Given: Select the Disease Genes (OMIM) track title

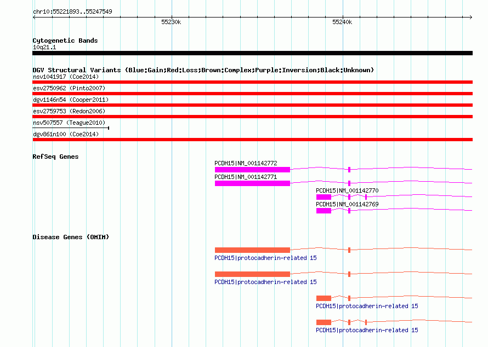Looking at the screenshot, I should [x=71, y=237].
